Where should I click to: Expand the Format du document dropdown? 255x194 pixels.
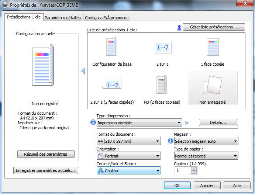[128, 141]
